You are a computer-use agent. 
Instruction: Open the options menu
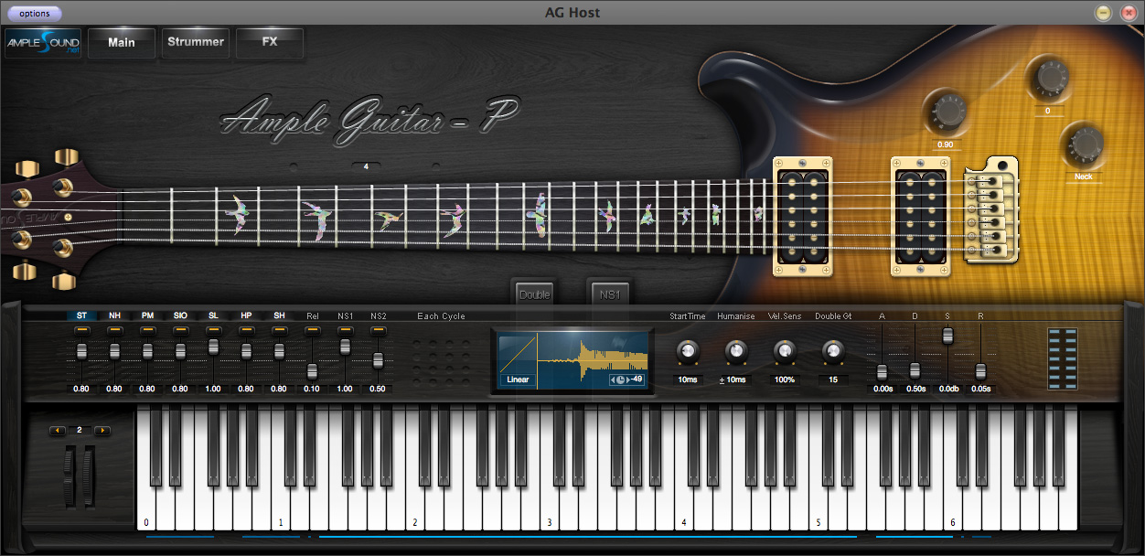(35, 14)
